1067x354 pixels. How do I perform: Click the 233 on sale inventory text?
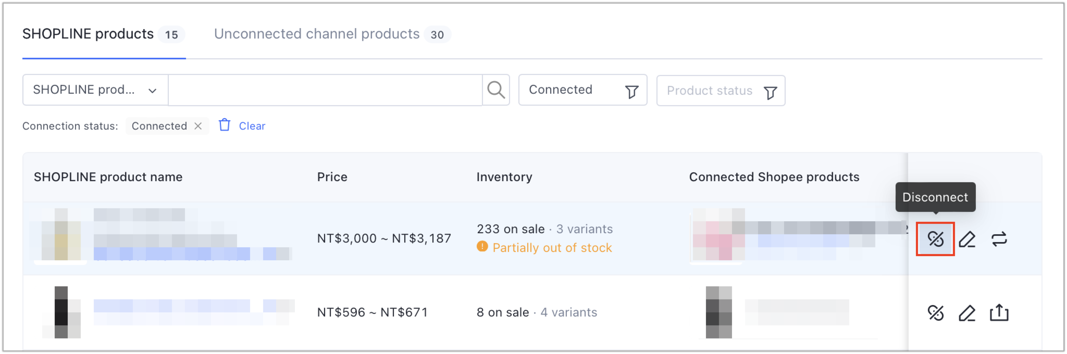pyautogui.click(x=510, y=229)
